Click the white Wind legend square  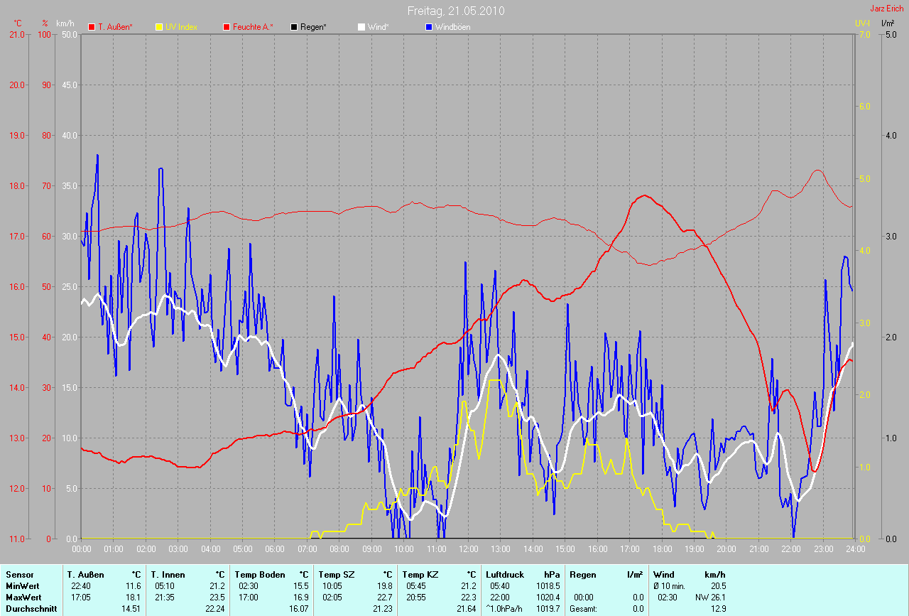[x=361, y=27]
